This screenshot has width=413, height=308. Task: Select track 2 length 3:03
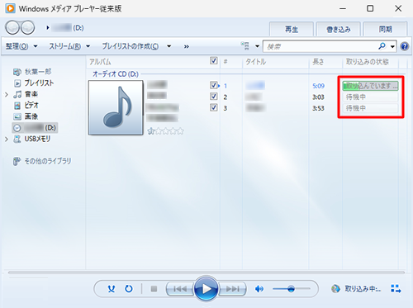318,97
